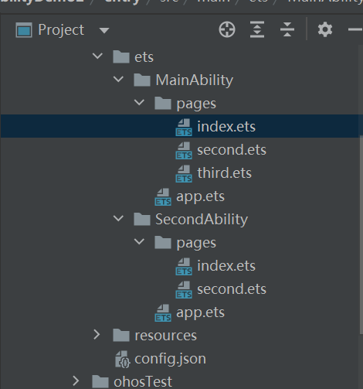
Task: Collapse the ets folder chevron
Action: [97, 56]
